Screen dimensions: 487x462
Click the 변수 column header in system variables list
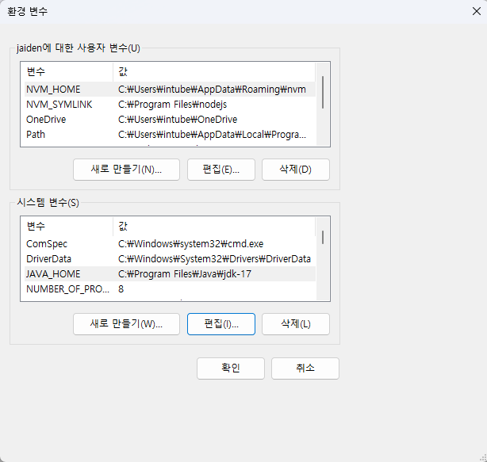coord(68,226)
